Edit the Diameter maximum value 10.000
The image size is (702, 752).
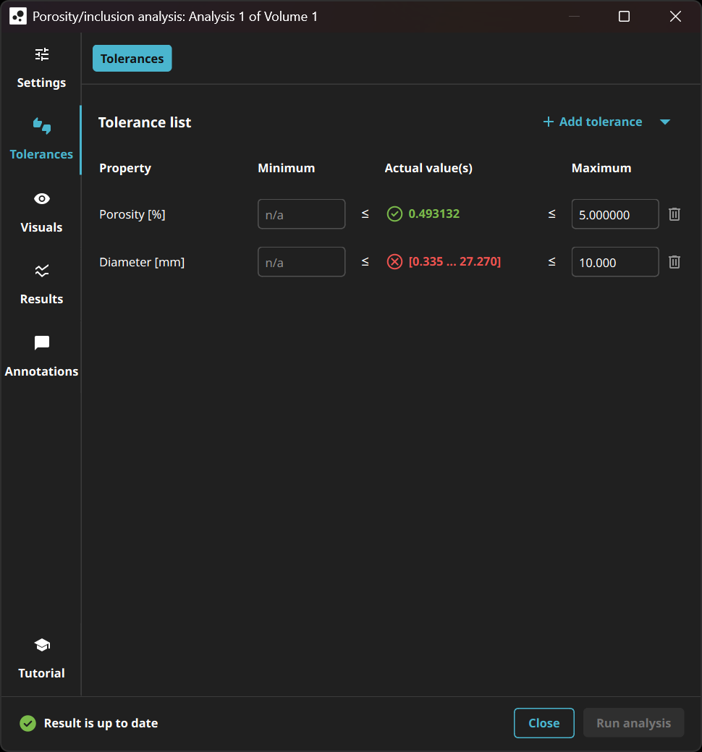pyautogui.click(x=614, y=262)
